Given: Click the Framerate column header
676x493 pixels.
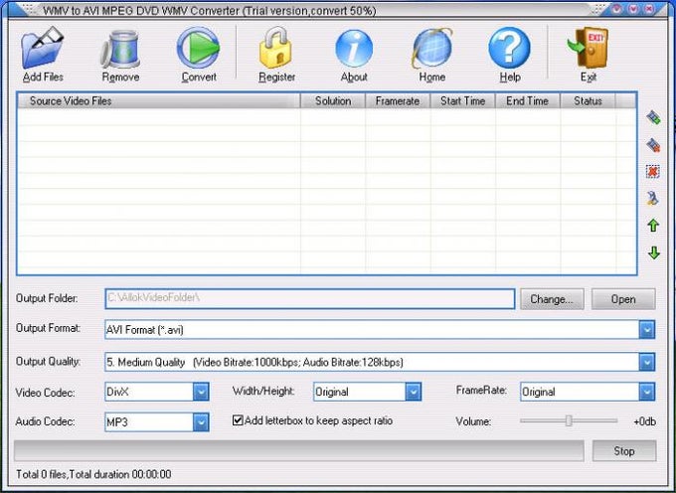Looking at the screenshot, I should point(398,100).
